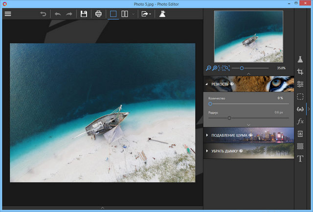Screen dimensions: 313x212
Task: Toggle visibility eye of Резкость effect
Action: 232,84
